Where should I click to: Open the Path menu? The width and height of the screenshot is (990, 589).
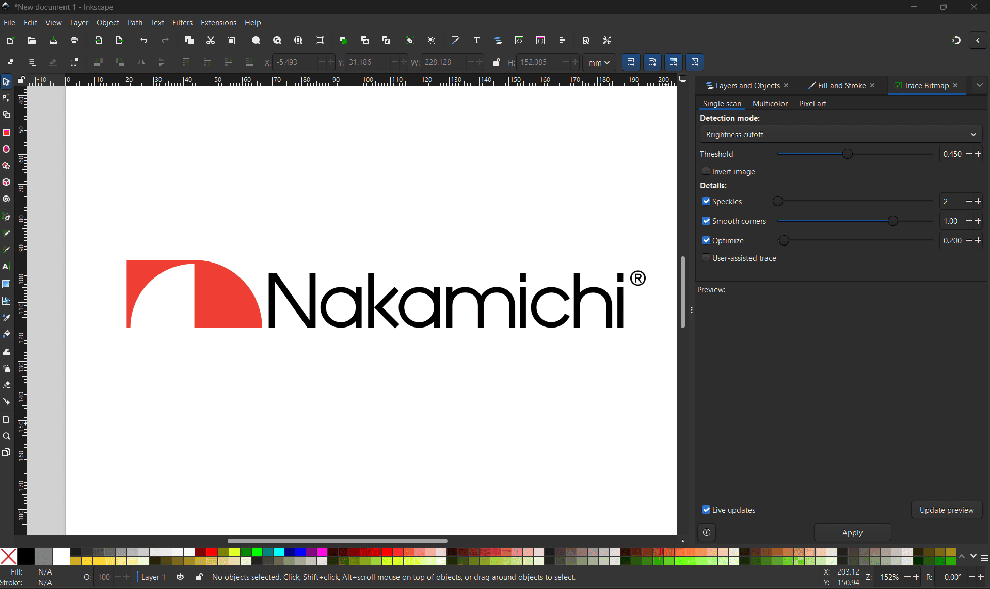[x=135, y=22]
